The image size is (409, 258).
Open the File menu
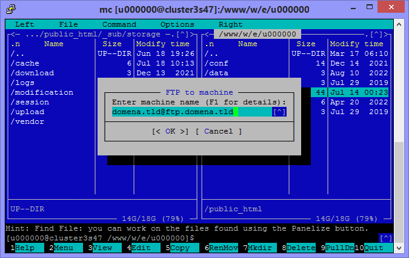point(68,24)
